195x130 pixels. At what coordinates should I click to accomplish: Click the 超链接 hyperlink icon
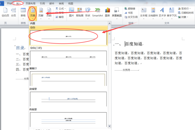pyautogui.click(x=130, y=8)
